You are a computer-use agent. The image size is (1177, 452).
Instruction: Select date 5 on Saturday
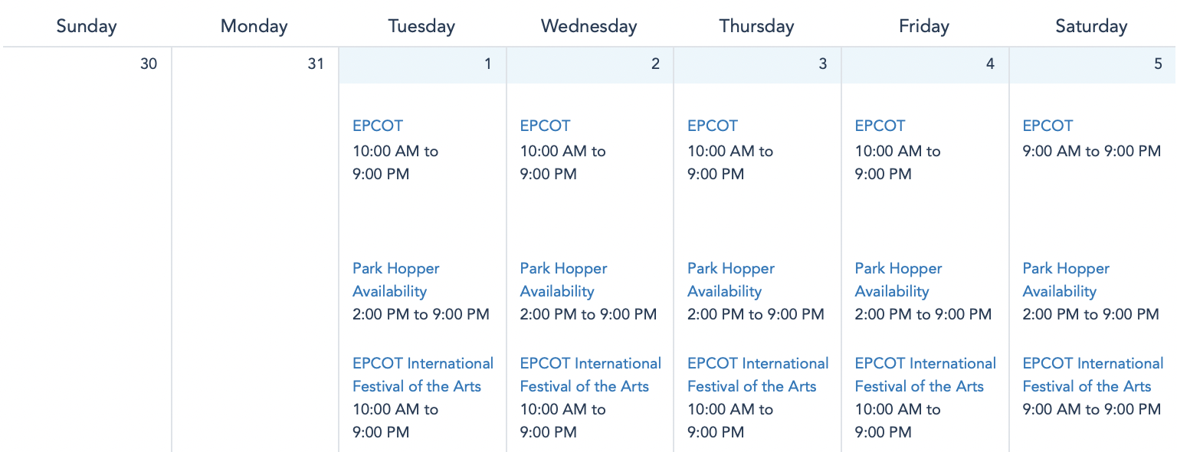point(1157,64)
